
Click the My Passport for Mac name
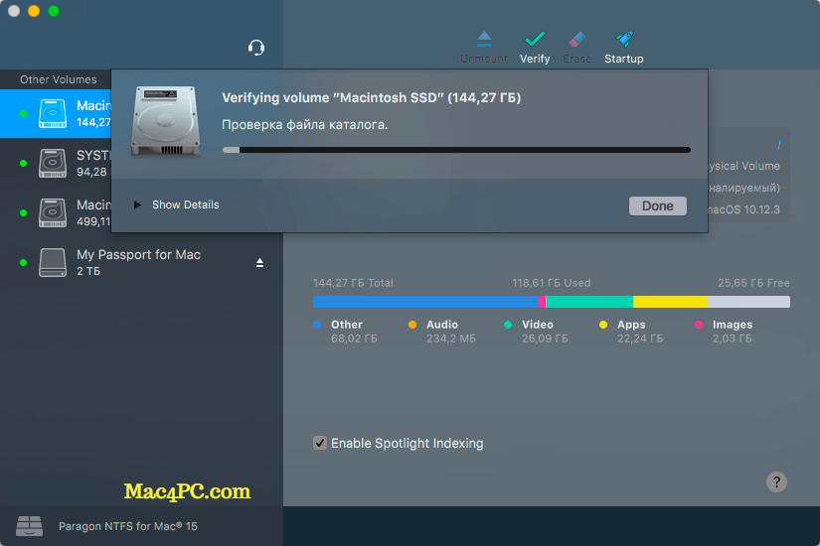138,254
